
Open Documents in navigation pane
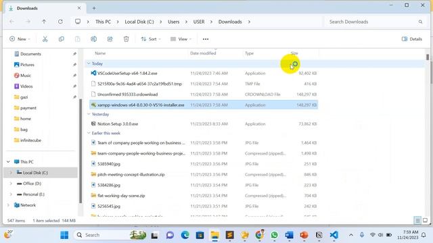[x=30, y=54]
